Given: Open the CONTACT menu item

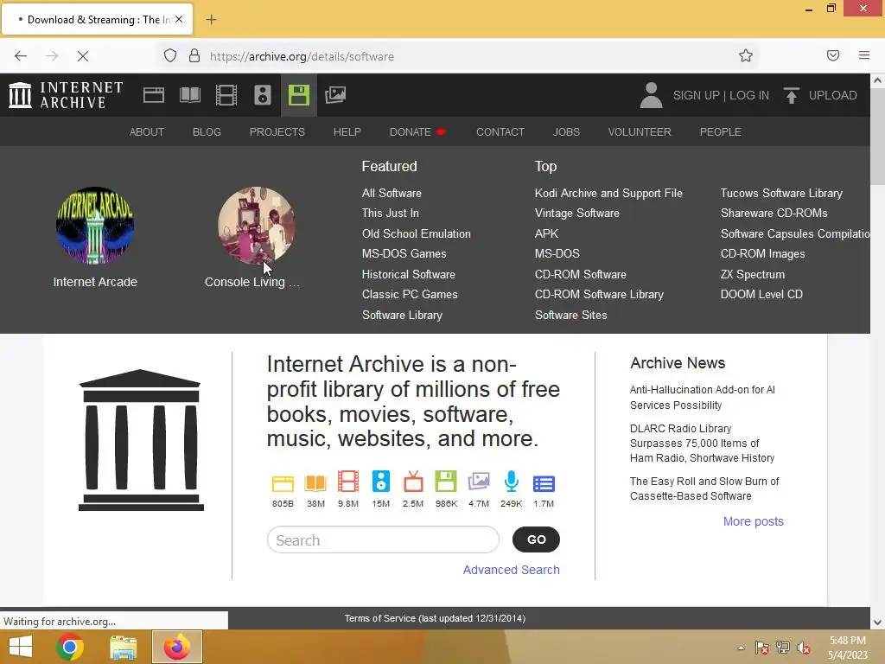Looking at the screenshot, I should (x=500, y=131).
